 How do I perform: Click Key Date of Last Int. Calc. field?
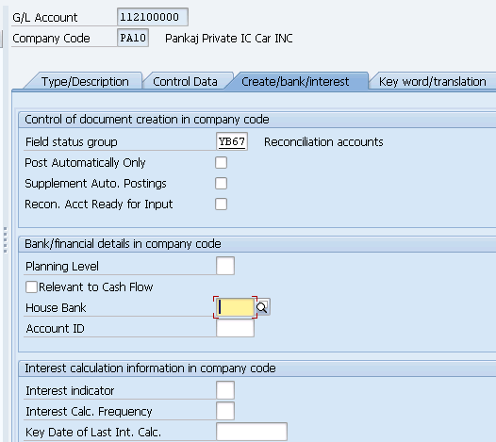[x=252, y=432]
